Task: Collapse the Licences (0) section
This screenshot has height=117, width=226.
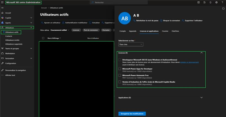Action: 201,53
